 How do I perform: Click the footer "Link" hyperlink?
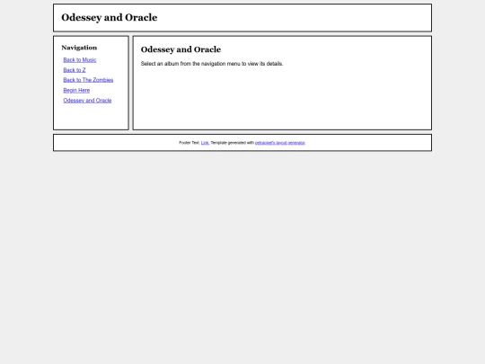tap(205, 143)
